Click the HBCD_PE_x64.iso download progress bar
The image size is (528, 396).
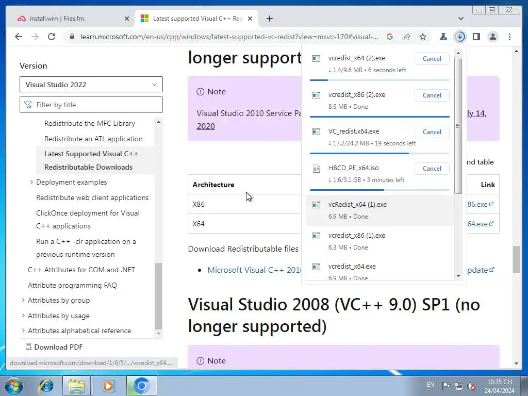point(379,190)
